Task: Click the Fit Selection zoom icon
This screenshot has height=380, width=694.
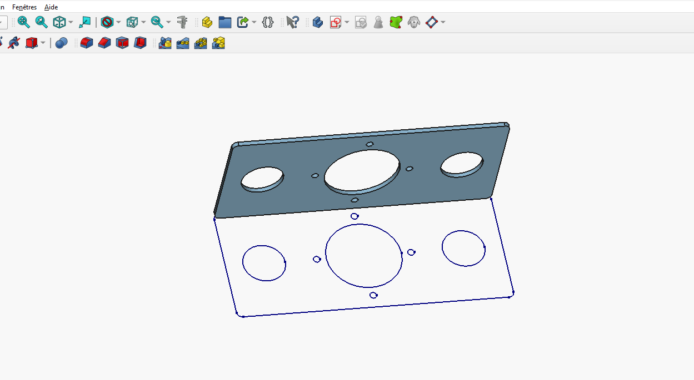Action: (x=42, y=22)
